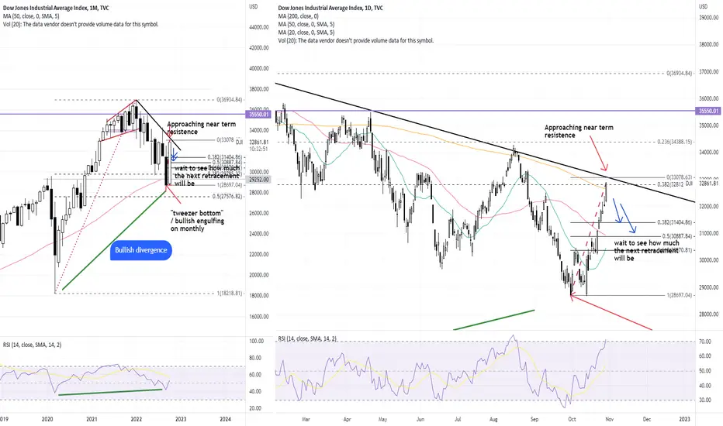
Task: Click Vol (20) notice on the monthly chart
Action: click(x=81, y=25)
